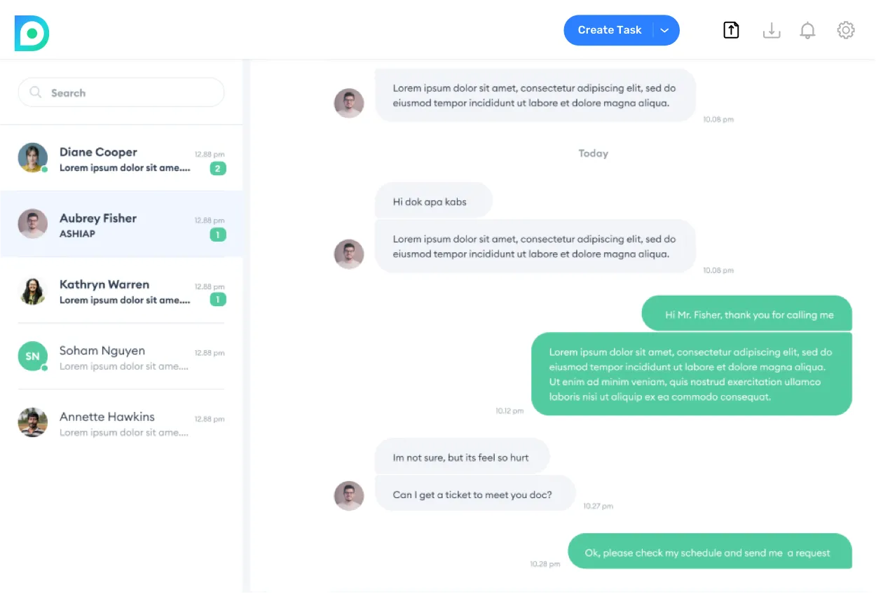Click Diane Cooper's unread badge showing 2
This screenshot has width=876, height=594.
coord(218,169)
